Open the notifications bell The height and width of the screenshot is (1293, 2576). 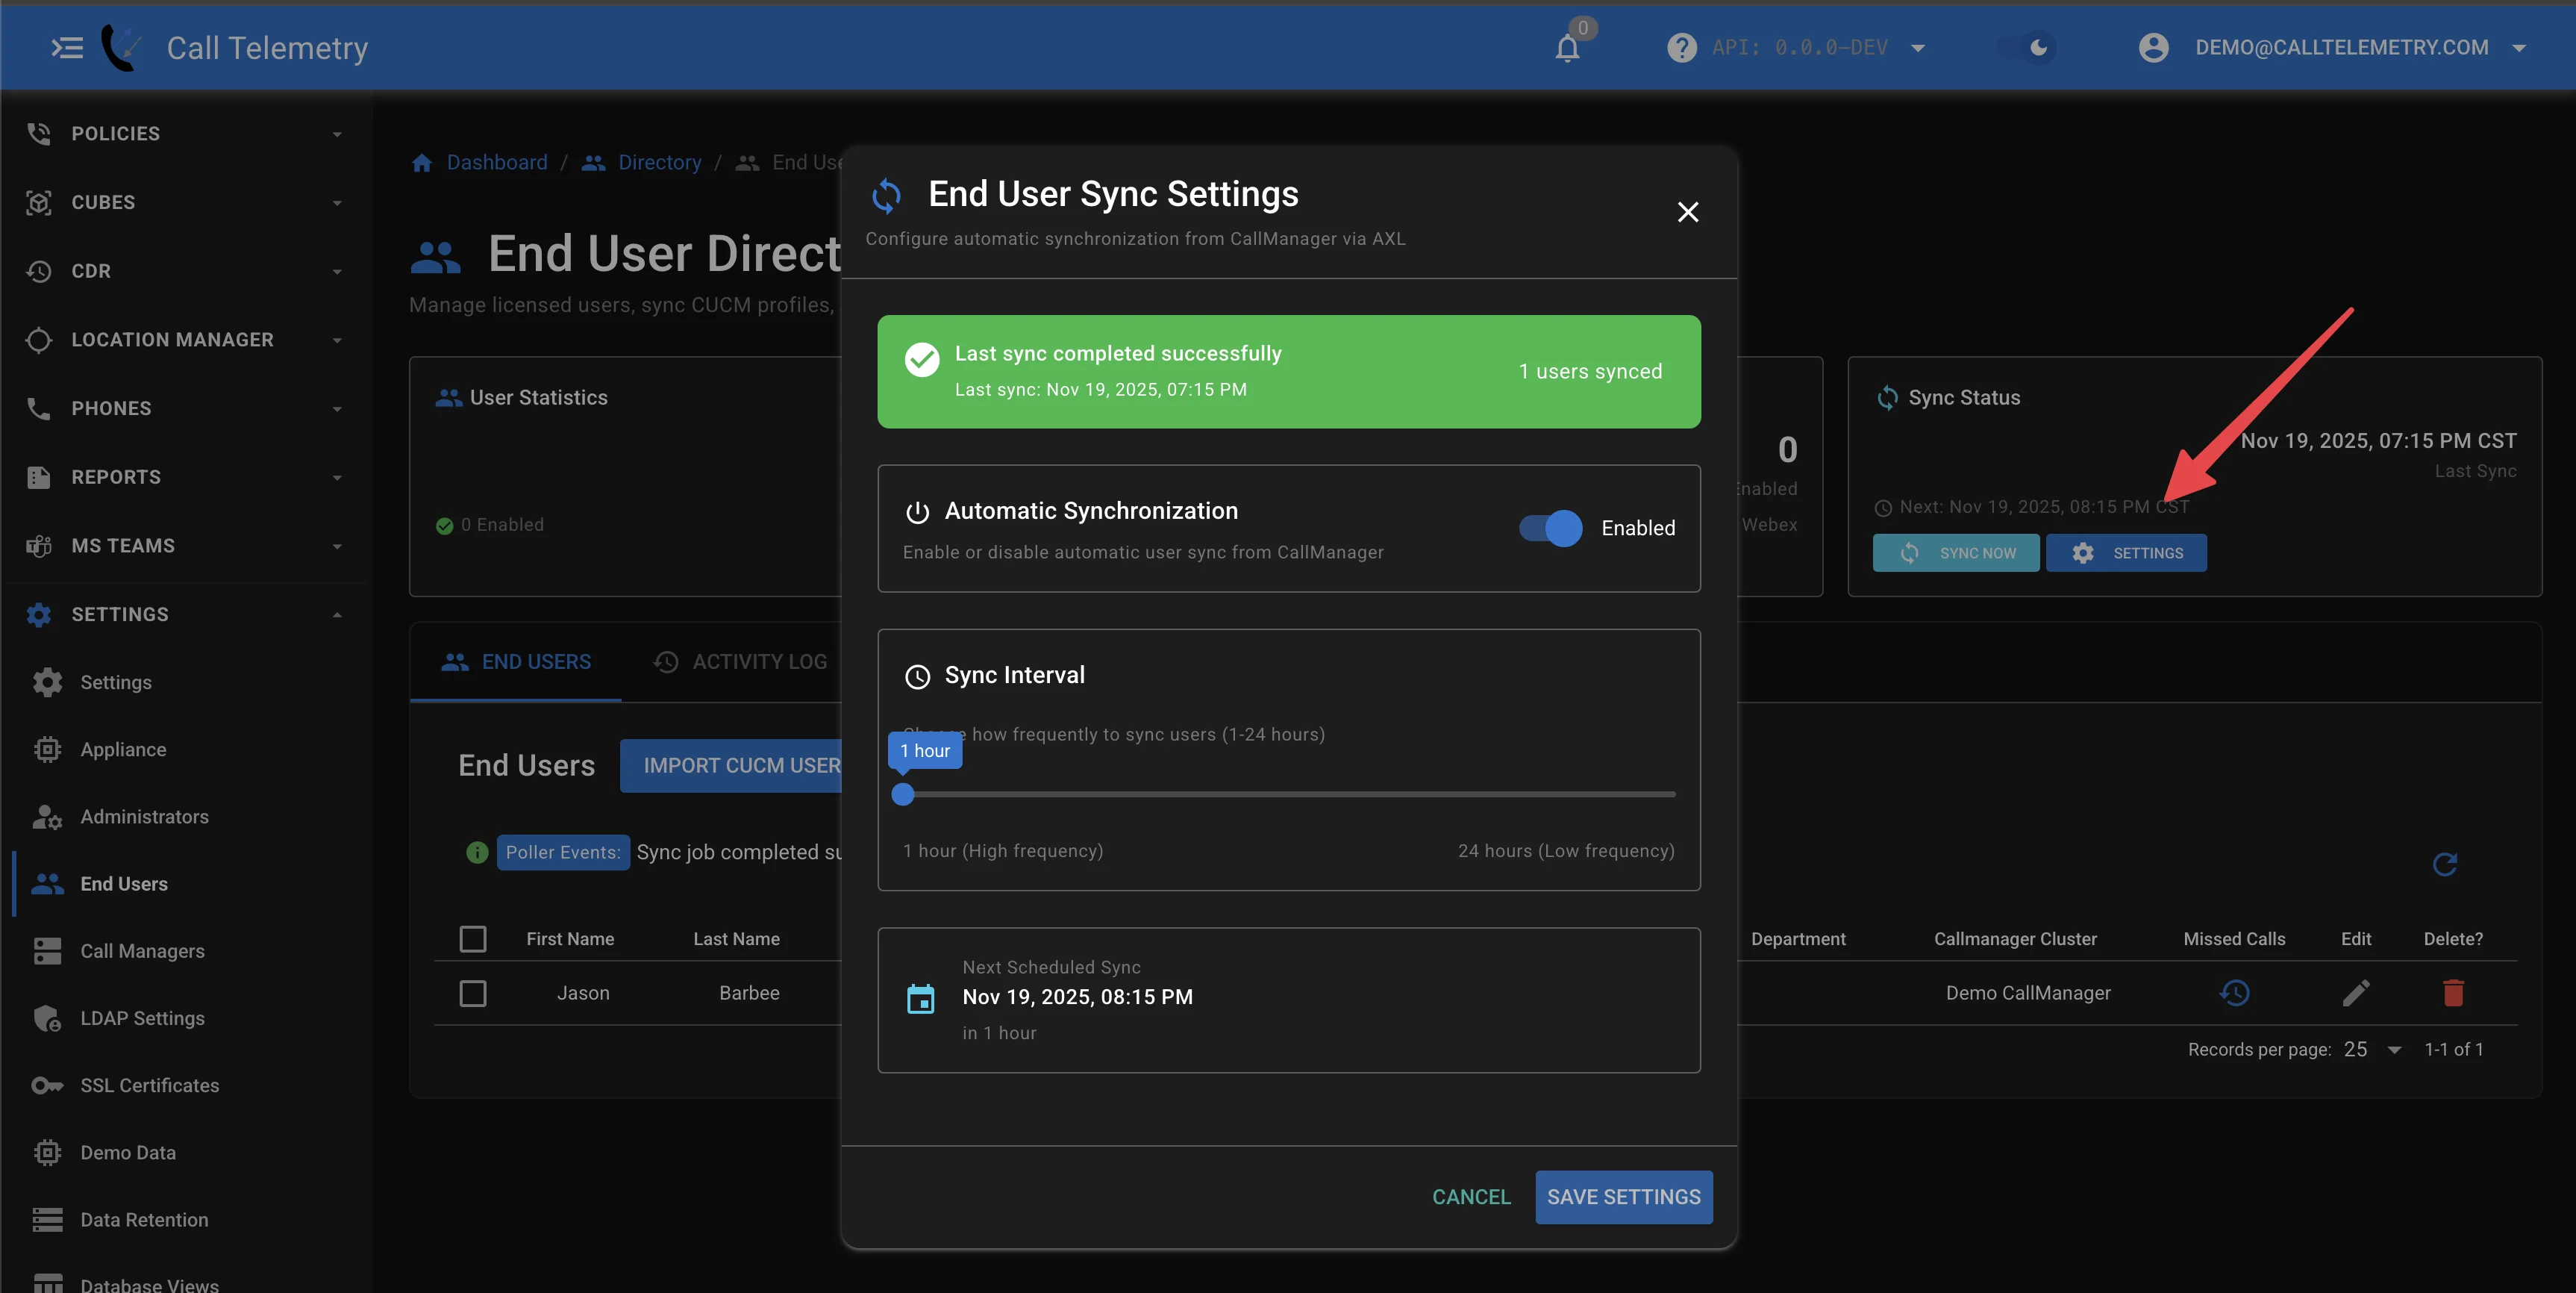tap(1567, 48)
